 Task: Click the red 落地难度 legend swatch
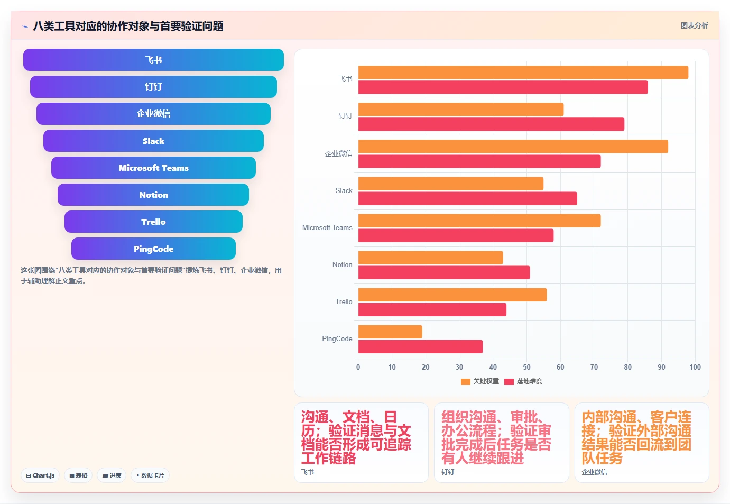pos(509,382)
